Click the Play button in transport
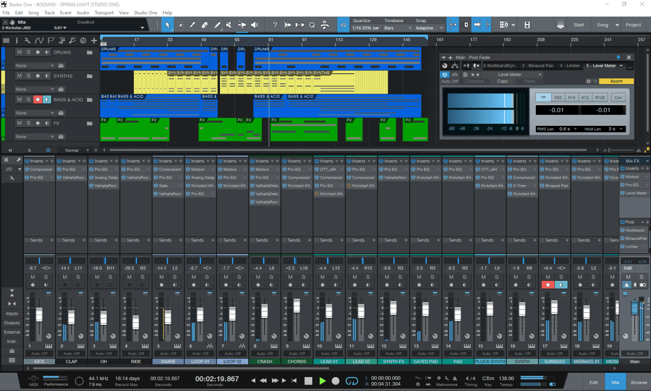This screenshot has height=391, width=651. coord(323,381)
